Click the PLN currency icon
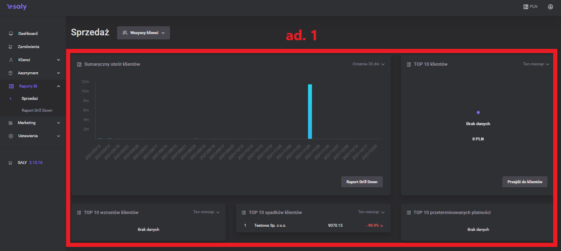561x251 pixels. 526,7
